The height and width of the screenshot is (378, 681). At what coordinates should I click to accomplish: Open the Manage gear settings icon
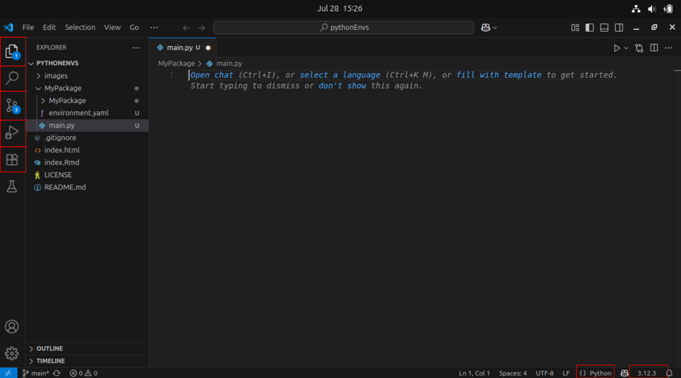(x=12, y=353)
